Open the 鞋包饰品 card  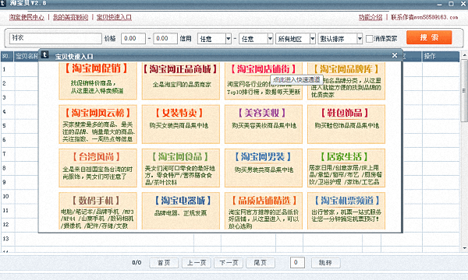346,124
